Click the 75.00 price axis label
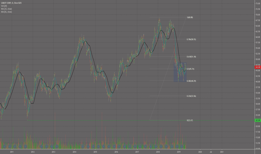 point(258,3)
